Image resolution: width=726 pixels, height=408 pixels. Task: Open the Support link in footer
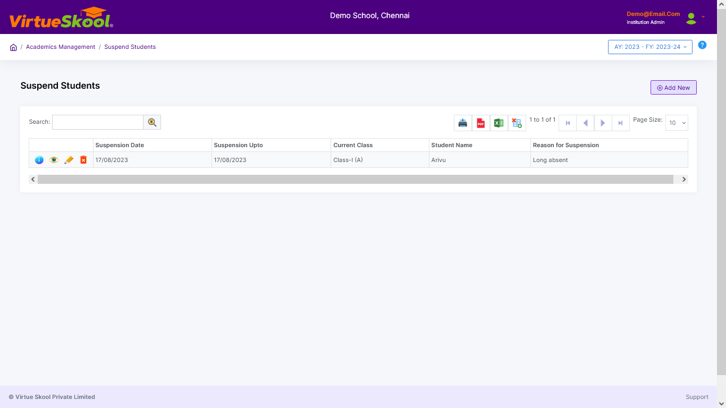(x=697, y=397)
